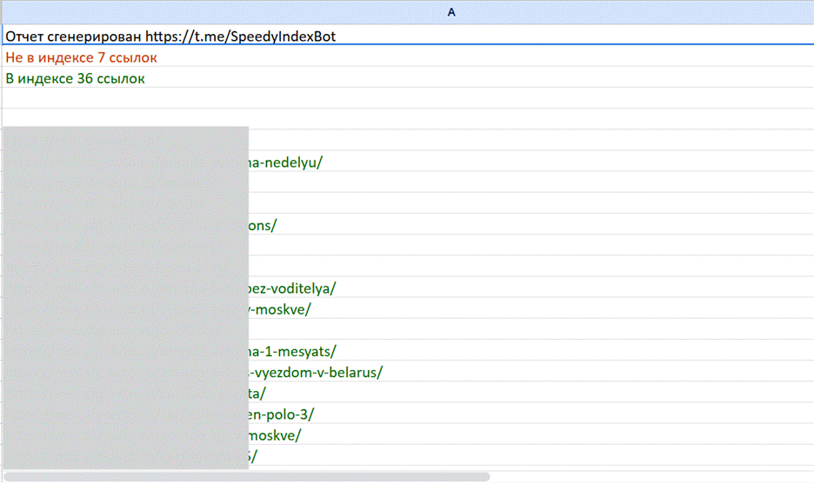Click the row ending in 'ez-voditelya/'

pyautogui.click(x=408, y=288)
